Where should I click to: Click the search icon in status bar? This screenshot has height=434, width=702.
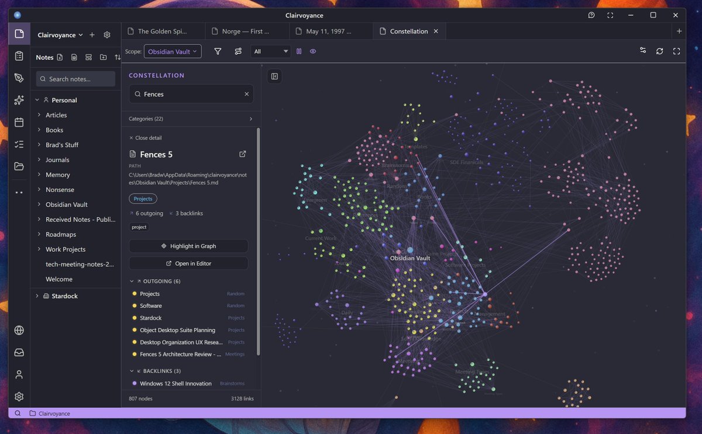[x=18, y=414]
